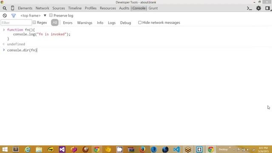Launch Firefox from the taskbar
The height and width of the screenshot is (153, 272).
point(142,149)
